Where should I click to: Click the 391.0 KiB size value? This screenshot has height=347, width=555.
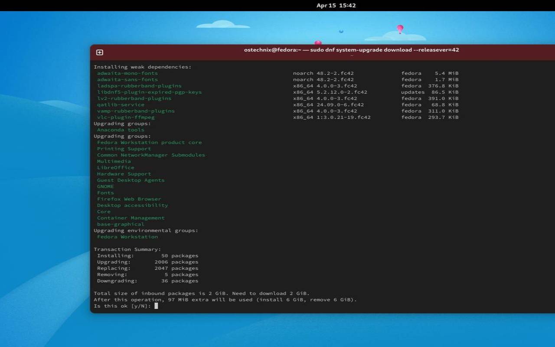pos(443,98)
